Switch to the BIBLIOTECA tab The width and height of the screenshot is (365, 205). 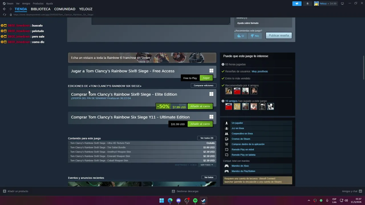(40, 9)
